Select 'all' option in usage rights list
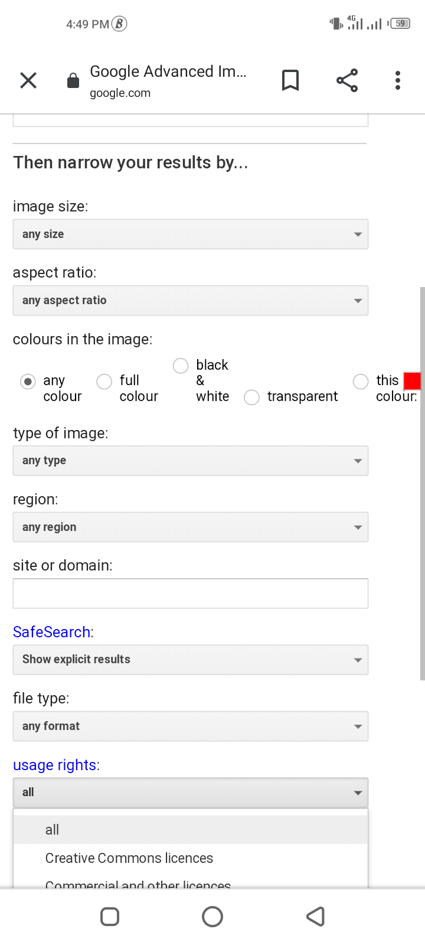425x945 pixels. (53, 830)
